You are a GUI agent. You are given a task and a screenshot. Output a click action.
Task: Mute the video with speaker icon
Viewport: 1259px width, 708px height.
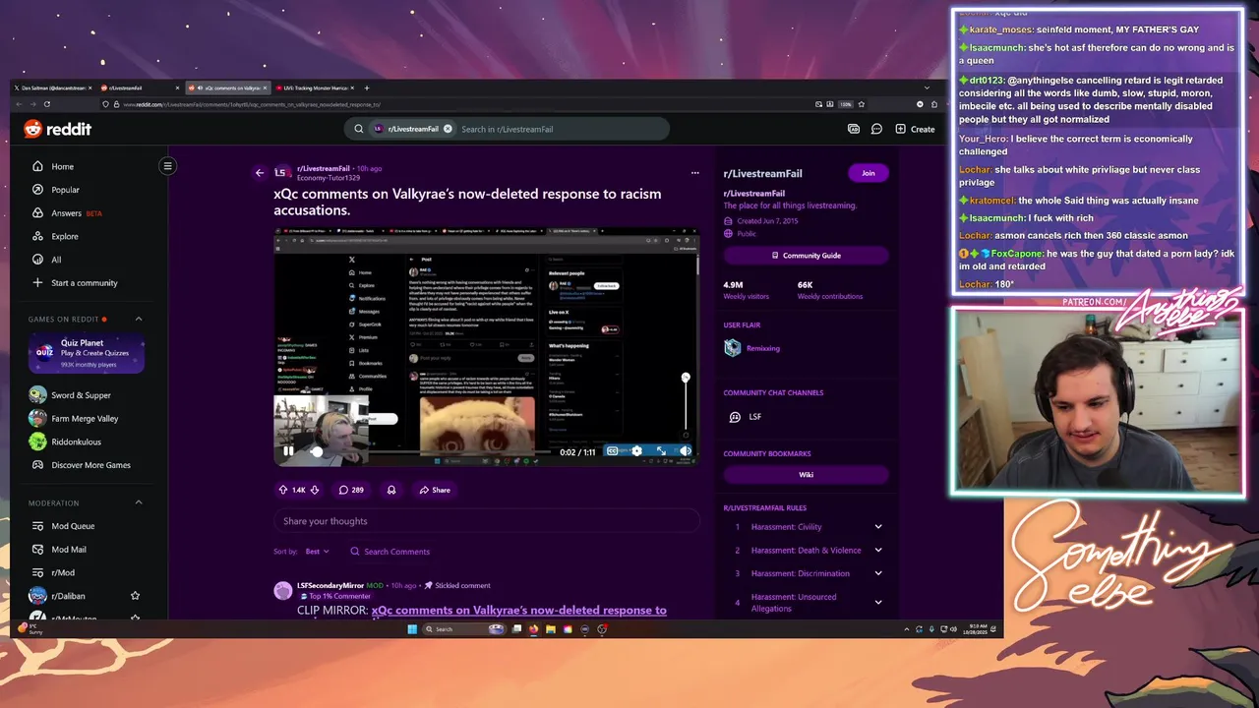pyautogui.click(x=686, y=451)
